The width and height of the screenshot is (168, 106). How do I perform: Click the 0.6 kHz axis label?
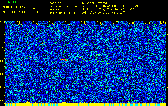(2, 101)
